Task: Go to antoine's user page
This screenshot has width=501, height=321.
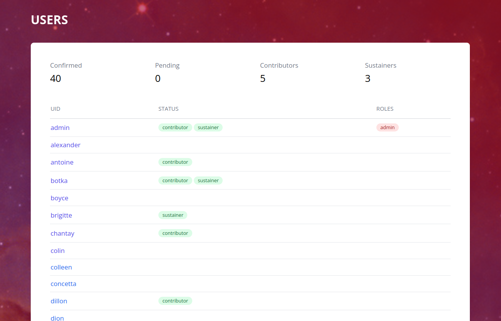Action: point(62,162)
